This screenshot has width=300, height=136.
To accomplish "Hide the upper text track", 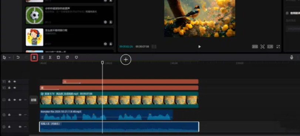I will (x=14, y=82).
